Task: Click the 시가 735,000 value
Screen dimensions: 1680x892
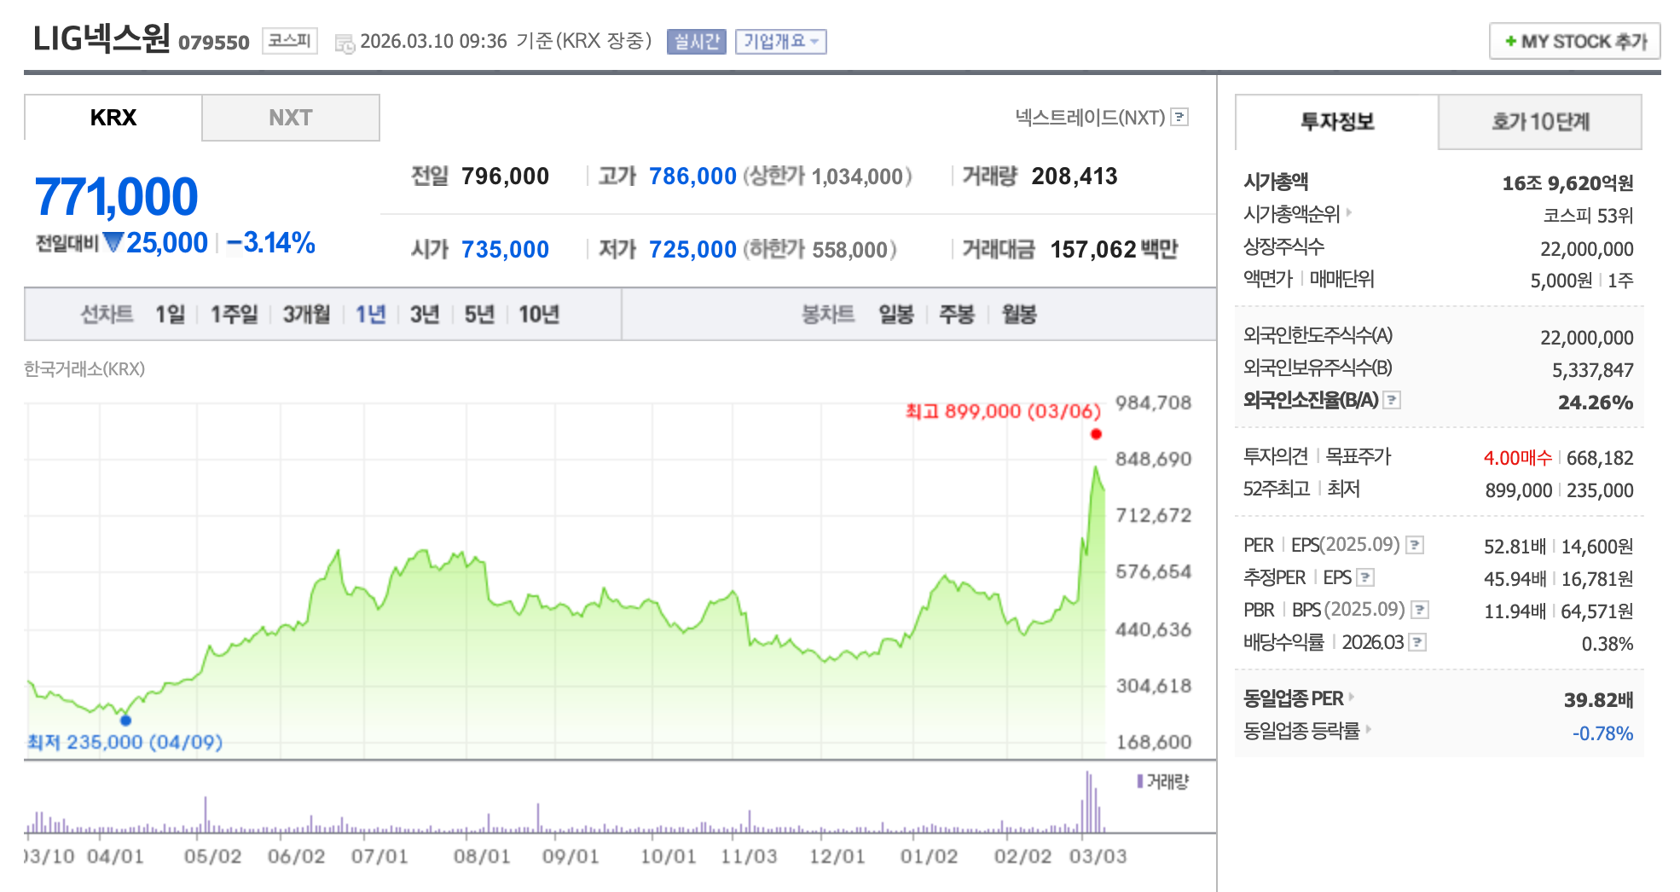Action: 505,250
